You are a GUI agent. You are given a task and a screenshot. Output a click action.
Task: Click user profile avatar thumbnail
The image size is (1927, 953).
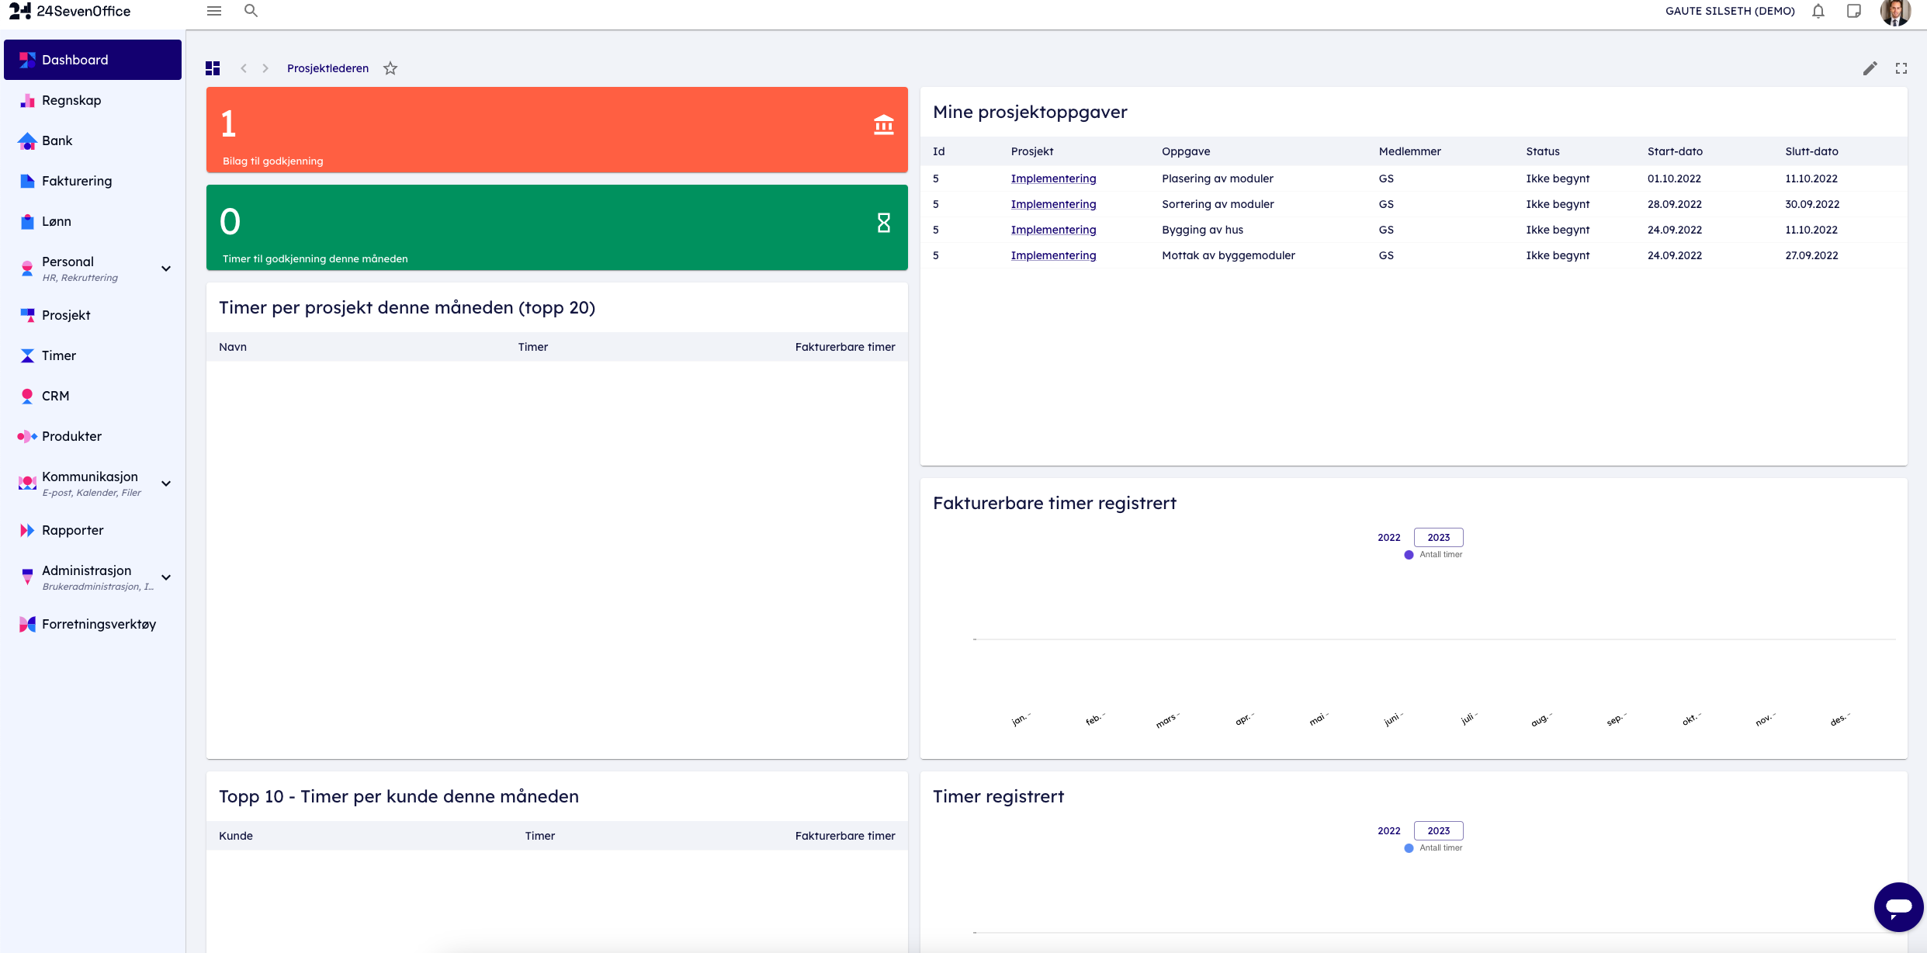pyautogui.click(x=1894, y=12)
